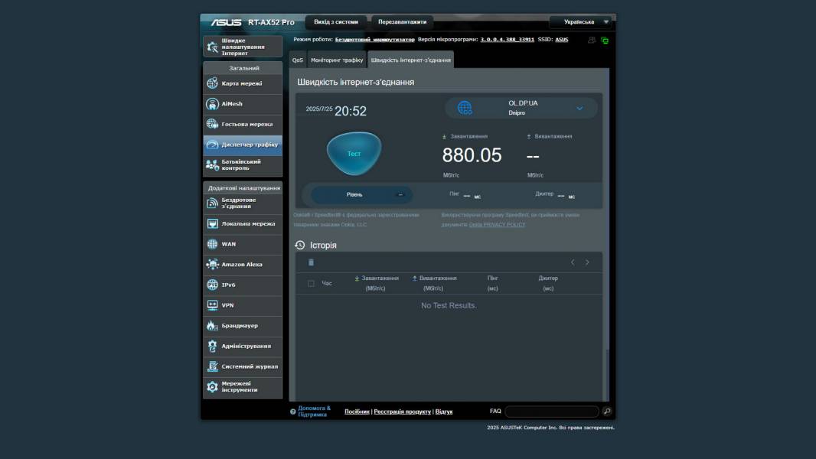Go to previous history page chevron
Screen dimensions: 816x459
point(572,262)
